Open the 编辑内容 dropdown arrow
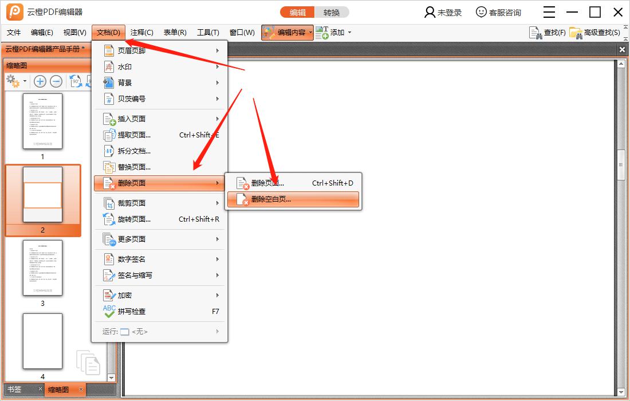Image resolution: width=630 pixels, height=401 pixels. (x=310, y=33)
